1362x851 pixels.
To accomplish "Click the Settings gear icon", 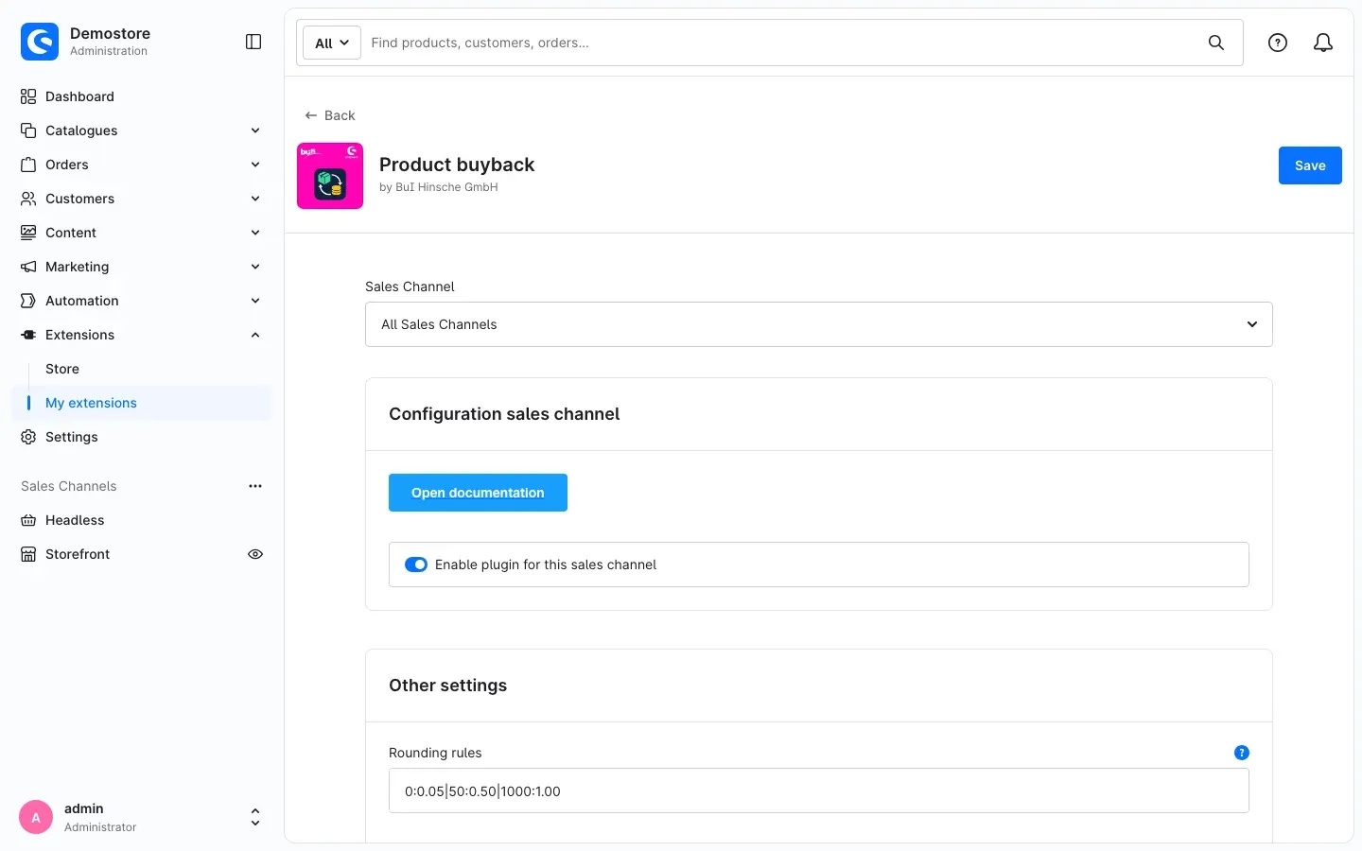I will coord(28,437).
